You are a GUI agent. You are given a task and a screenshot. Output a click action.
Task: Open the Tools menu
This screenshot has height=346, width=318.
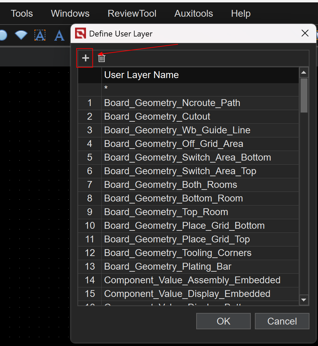[22, 14]
